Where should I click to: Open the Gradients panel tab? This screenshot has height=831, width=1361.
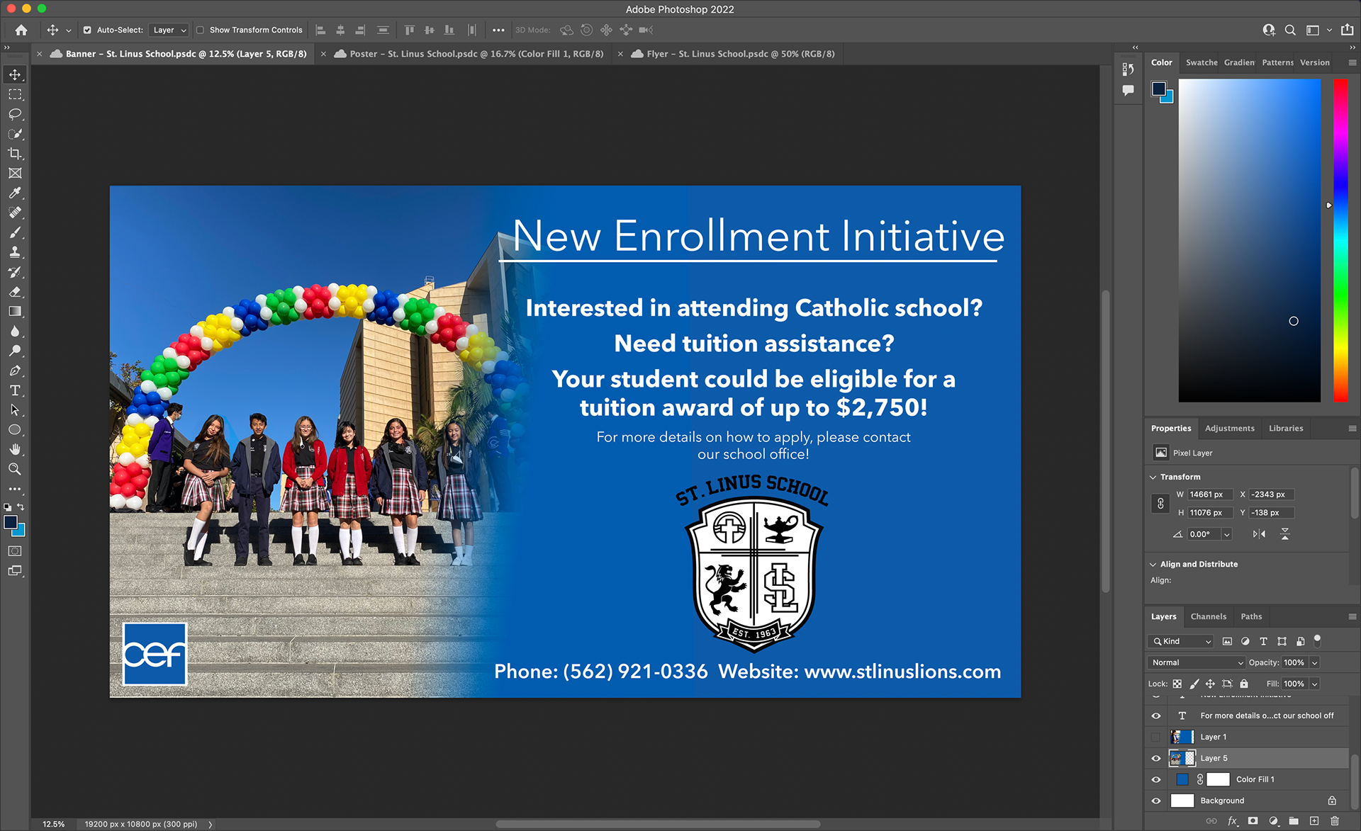pyautogui.click(x=1239, y=62)
